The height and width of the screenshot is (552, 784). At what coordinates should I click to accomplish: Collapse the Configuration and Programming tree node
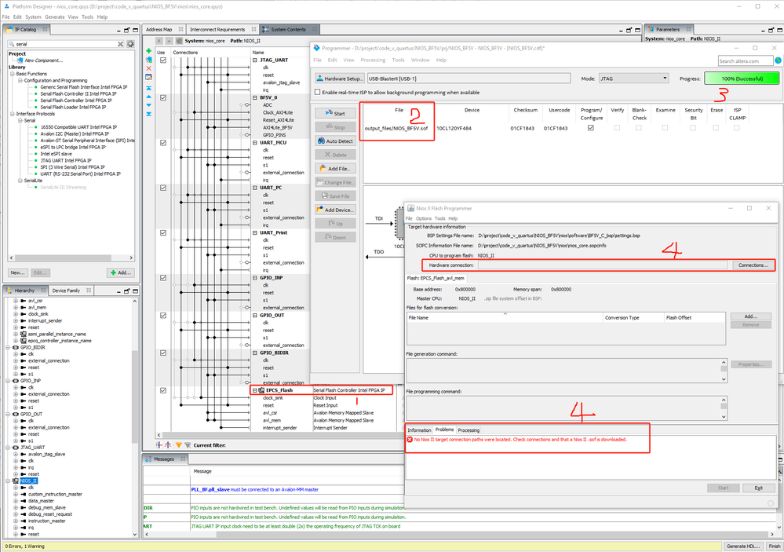(x=20, y=80)
